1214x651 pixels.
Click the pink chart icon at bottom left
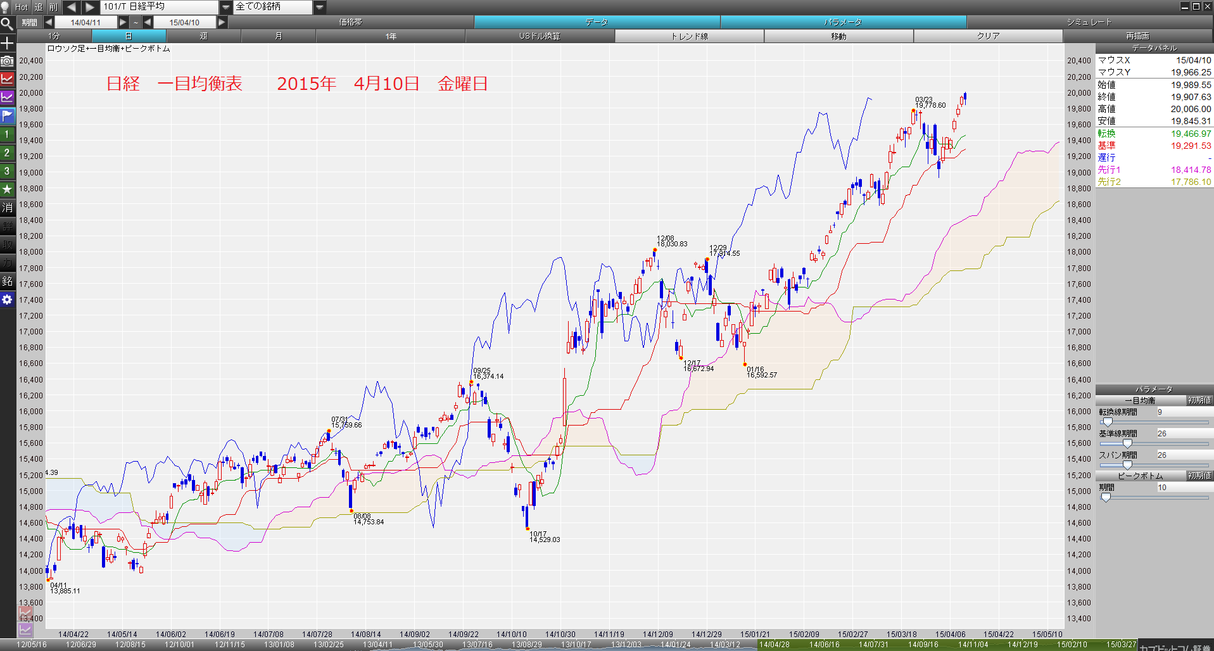point(25,613)
